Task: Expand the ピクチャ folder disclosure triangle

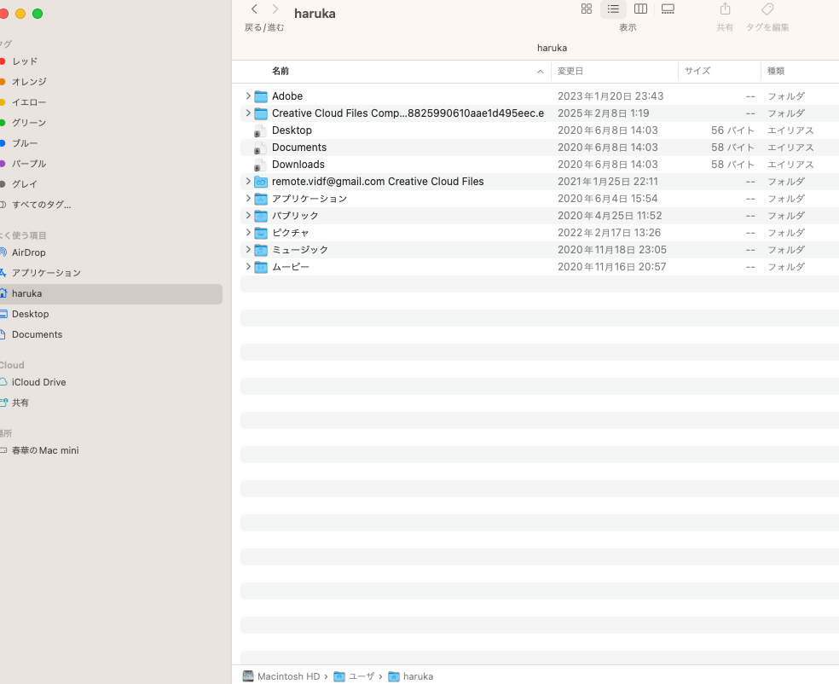Action: (248, 233)
